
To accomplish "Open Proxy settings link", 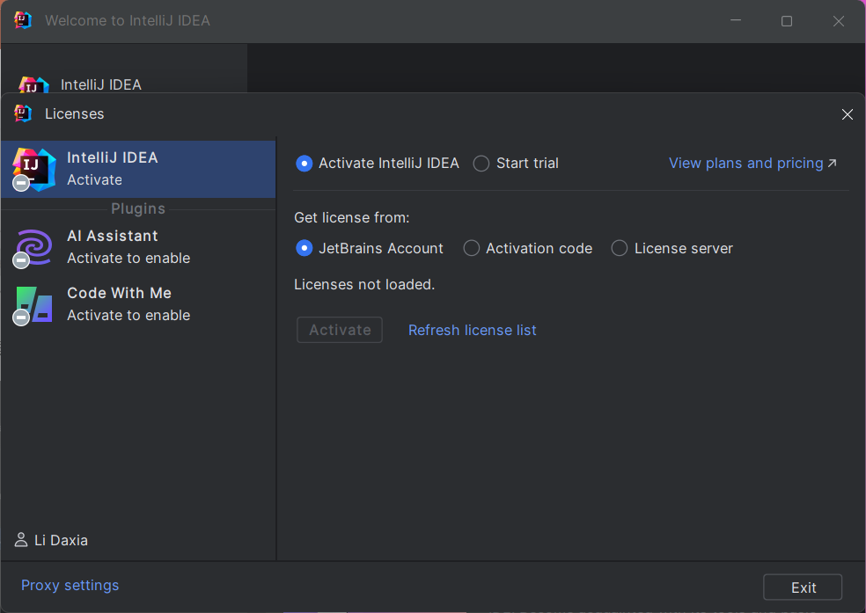I will point(70,585).
